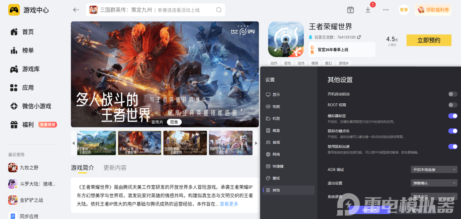Click the 横屏 tag
Image resolution: width=461 pixels, height=219 pixels.
[315, 63]
